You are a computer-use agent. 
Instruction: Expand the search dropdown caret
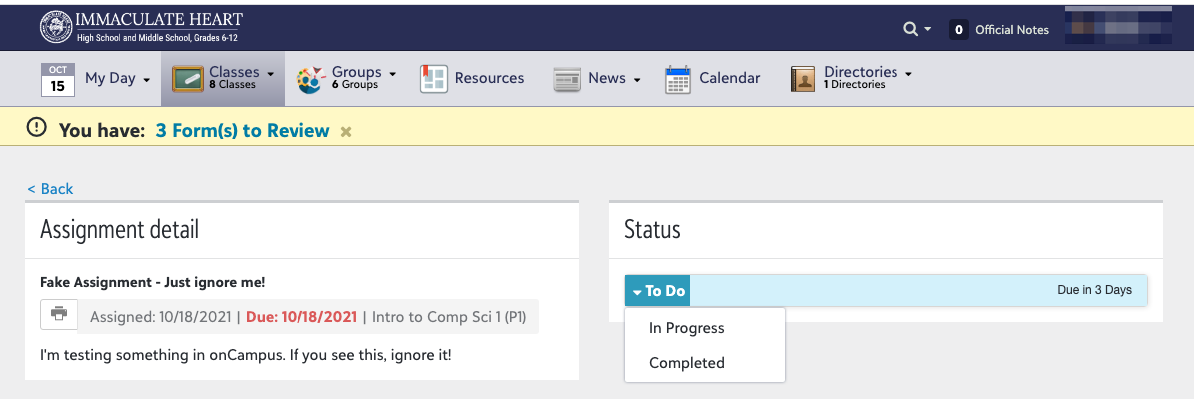[927, 30]
